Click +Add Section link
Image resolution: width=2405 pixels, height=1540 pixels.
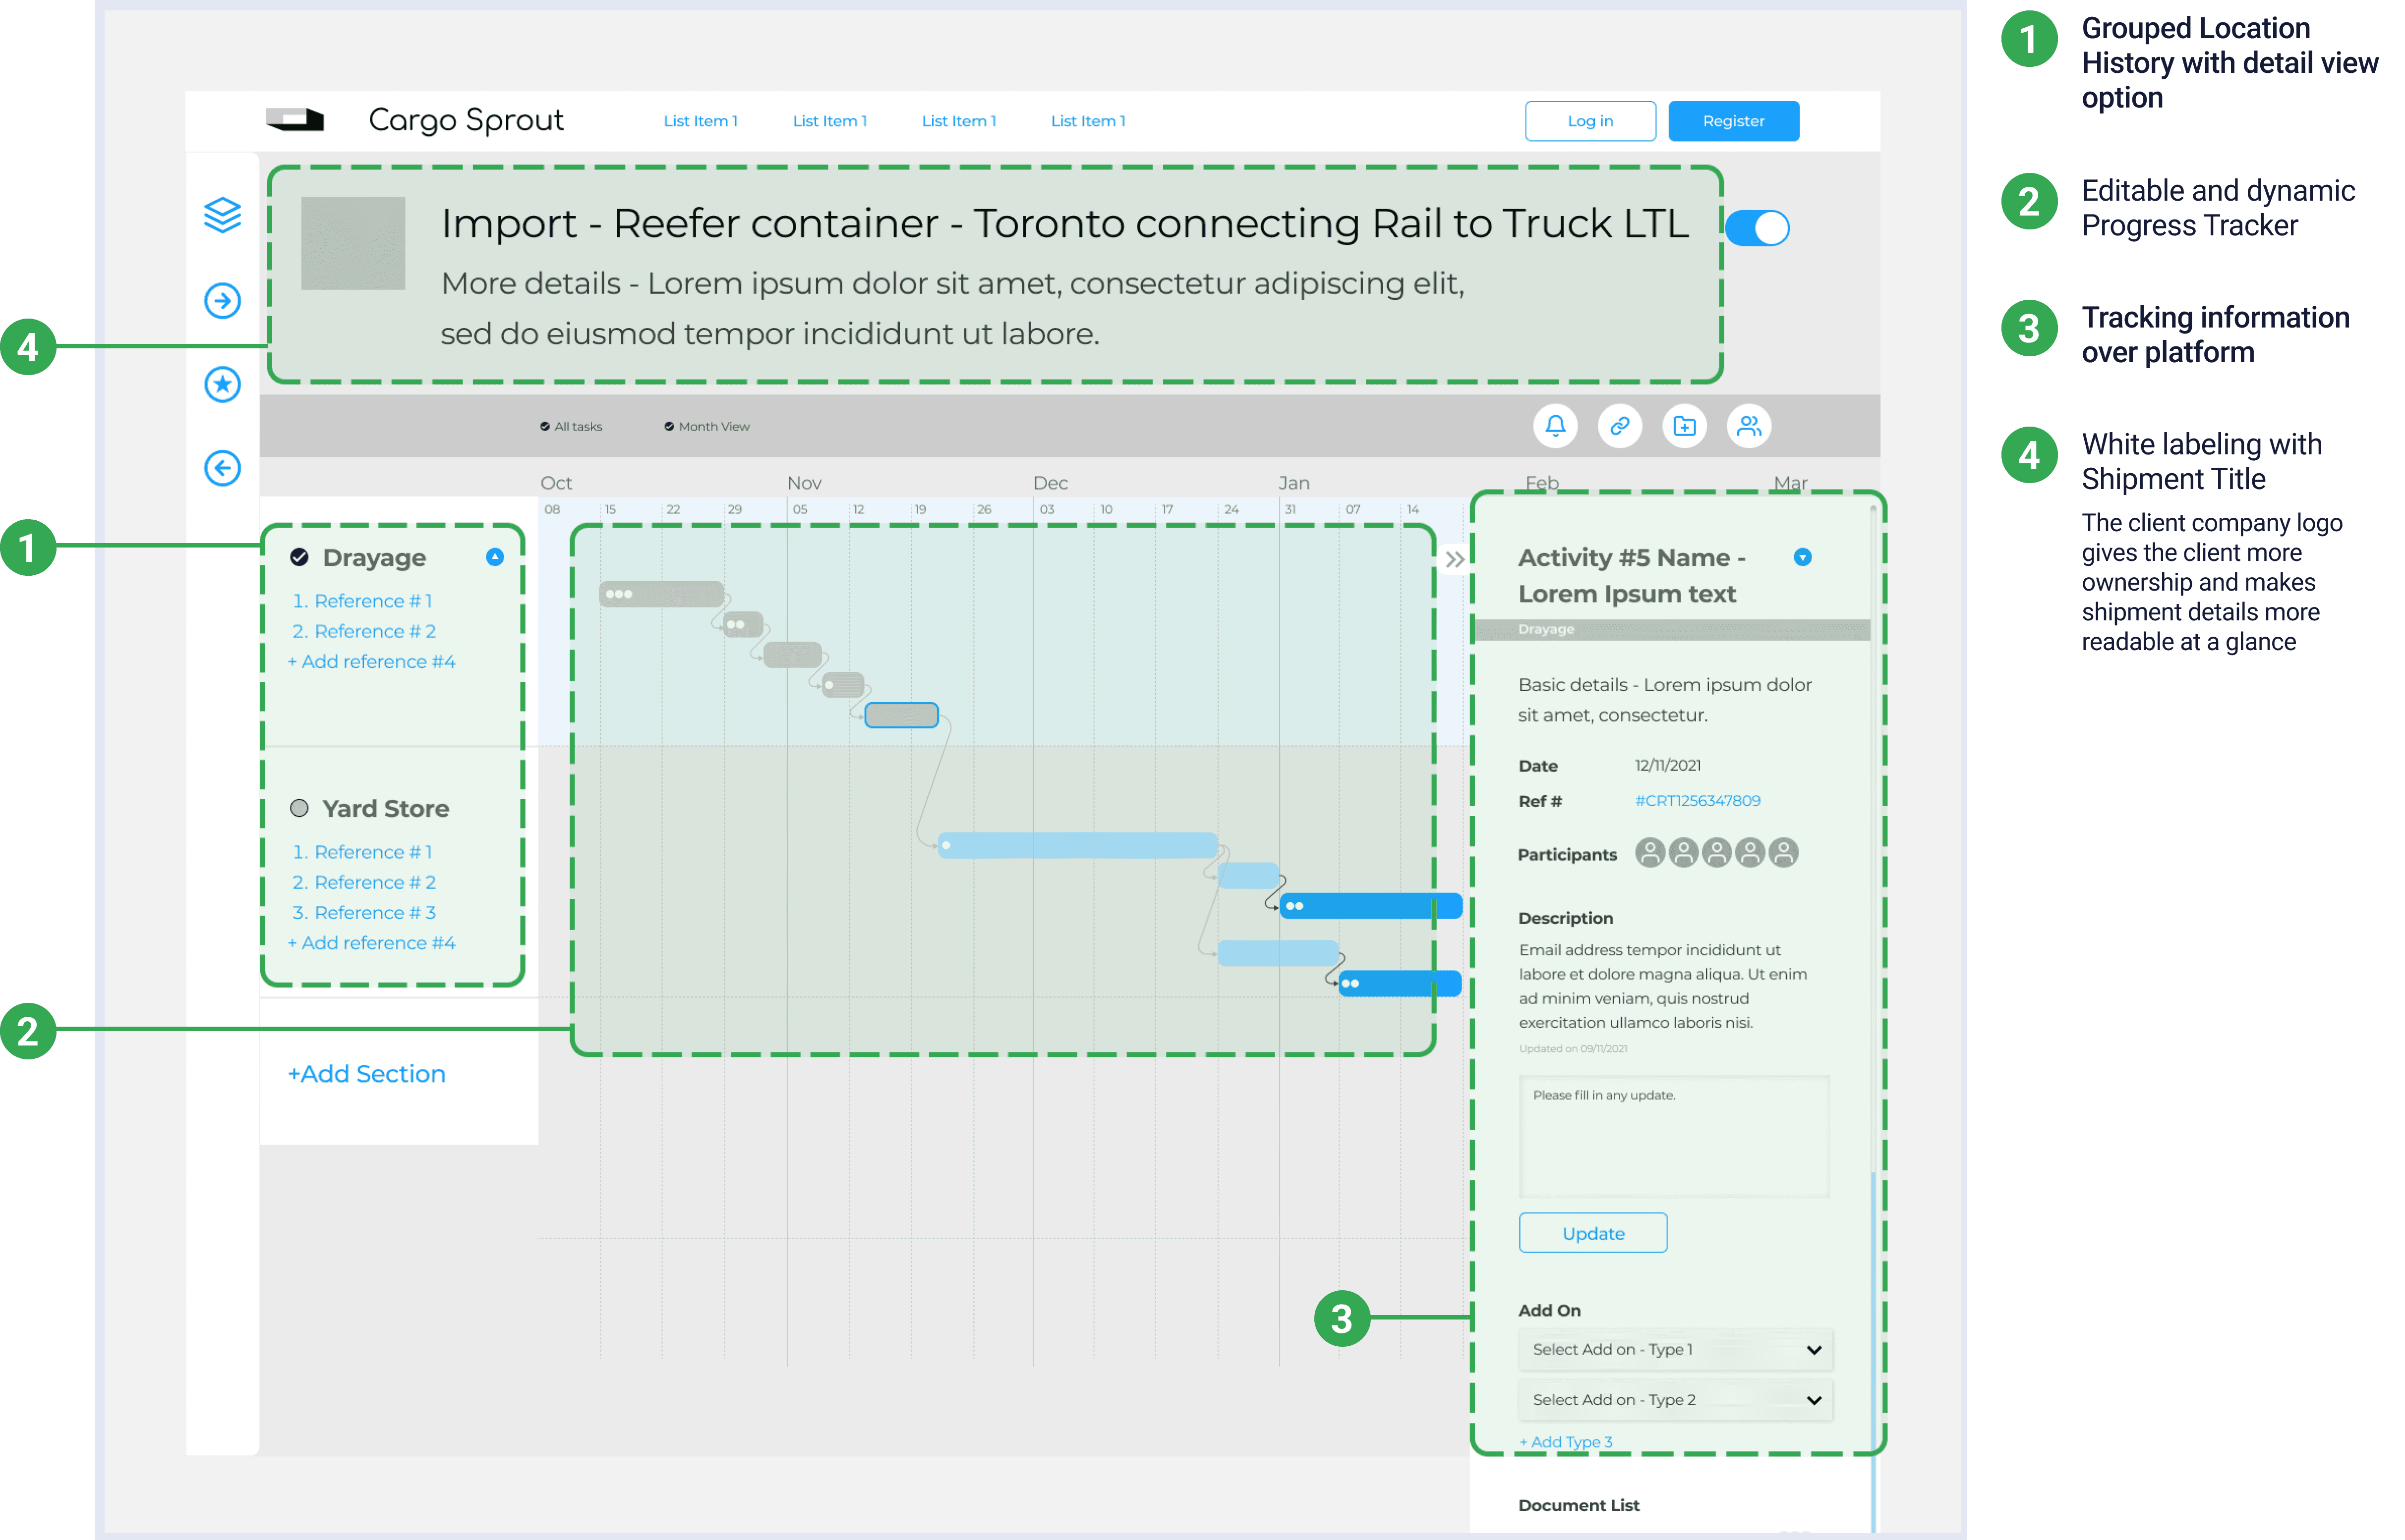[366, 1074]
